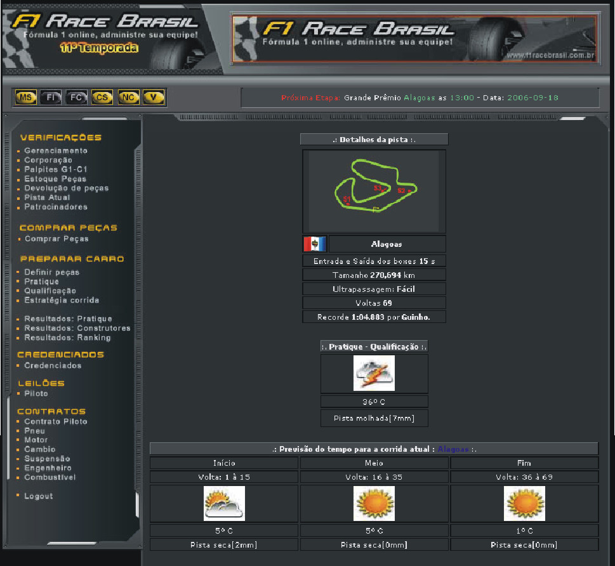Viewport: 615px width, 566px height.
Task: Click the Alagoas track map image
Action: (374, 191)
